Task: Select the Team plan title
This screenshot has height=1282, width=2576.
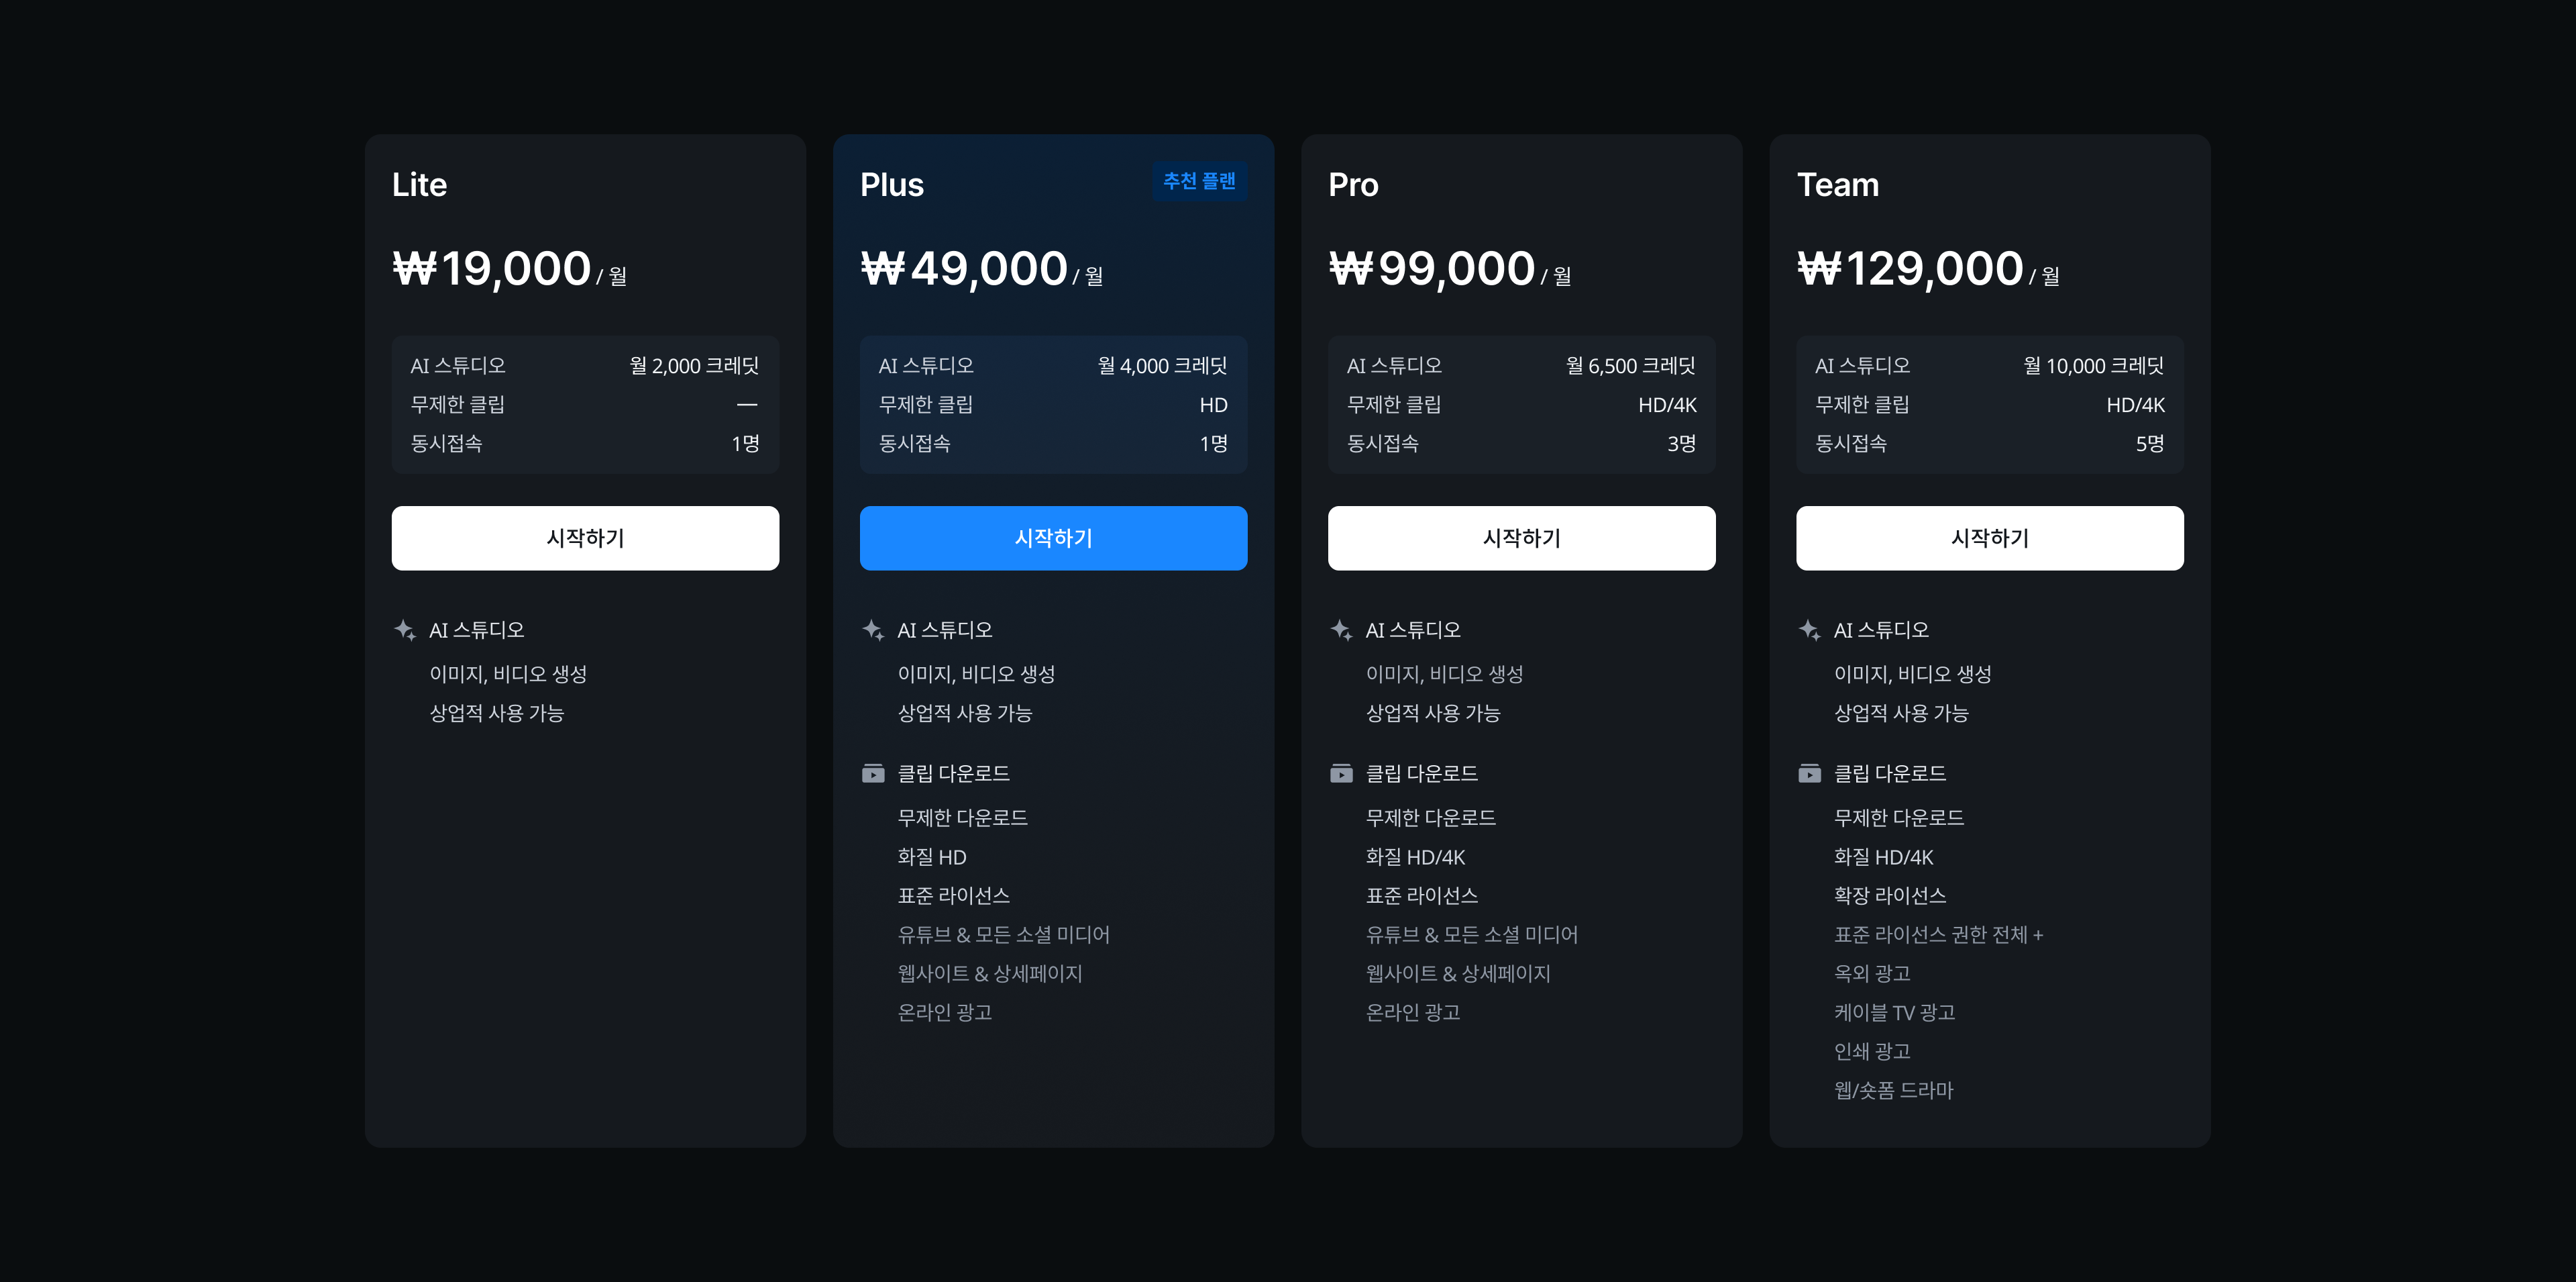Action: pos(1837,185)
